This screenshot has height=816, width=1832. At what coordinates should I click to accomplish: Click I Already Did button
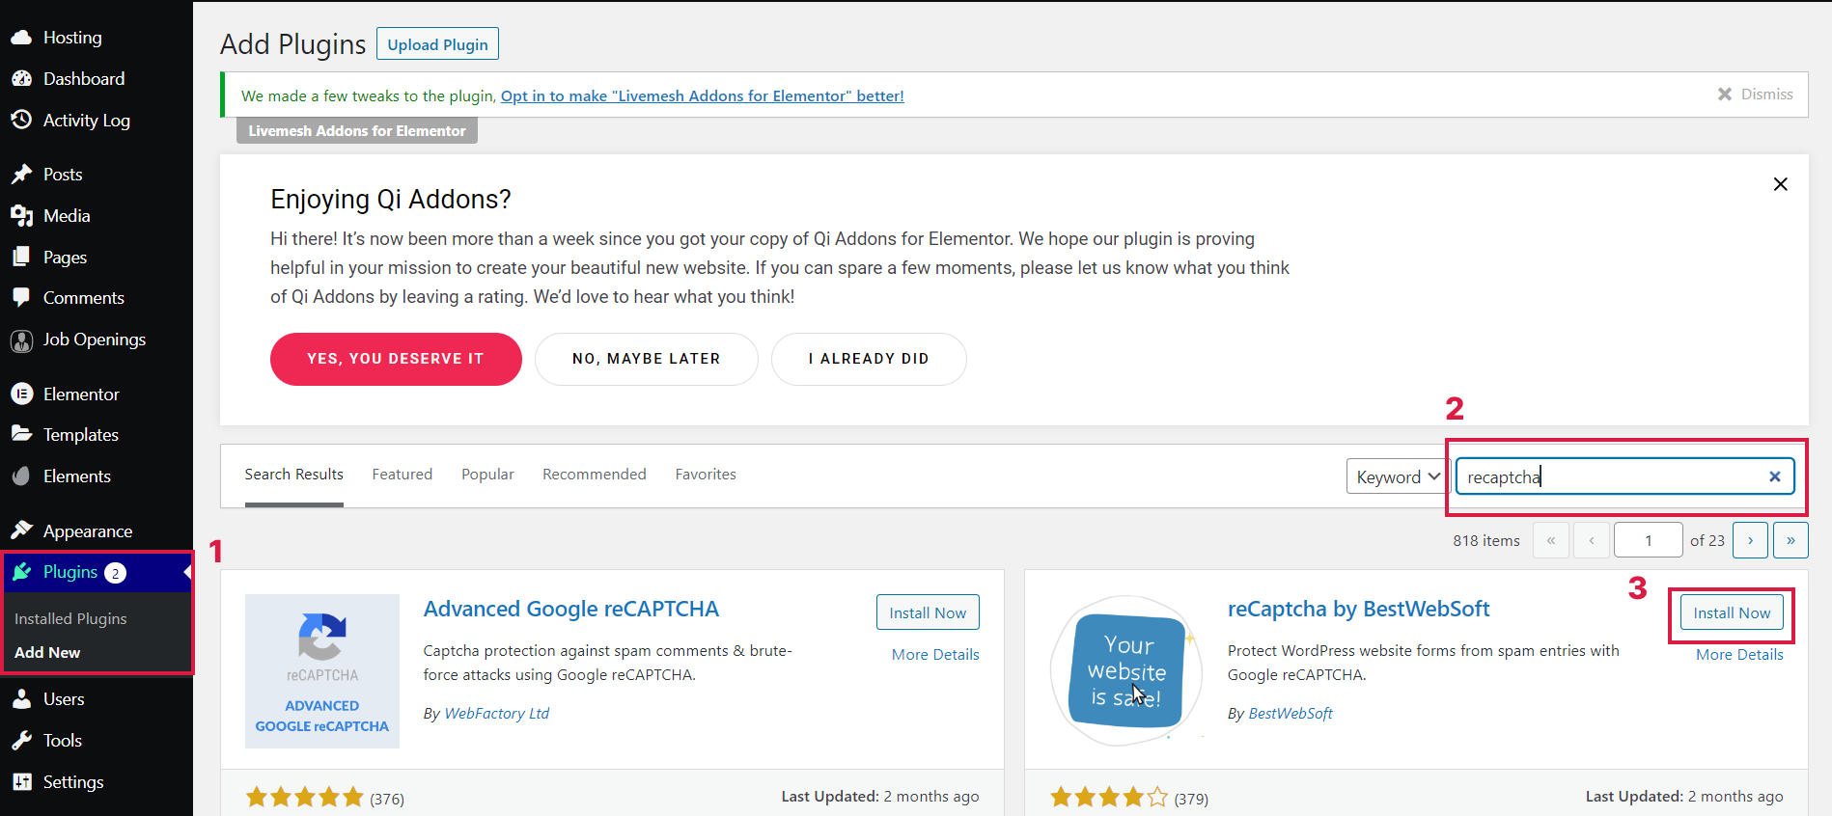coord(869,359)
